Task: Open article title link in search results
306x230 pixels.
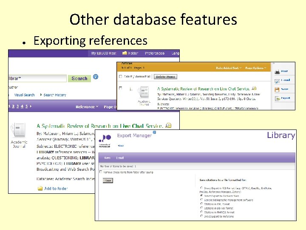Action: tap(100, 126)
